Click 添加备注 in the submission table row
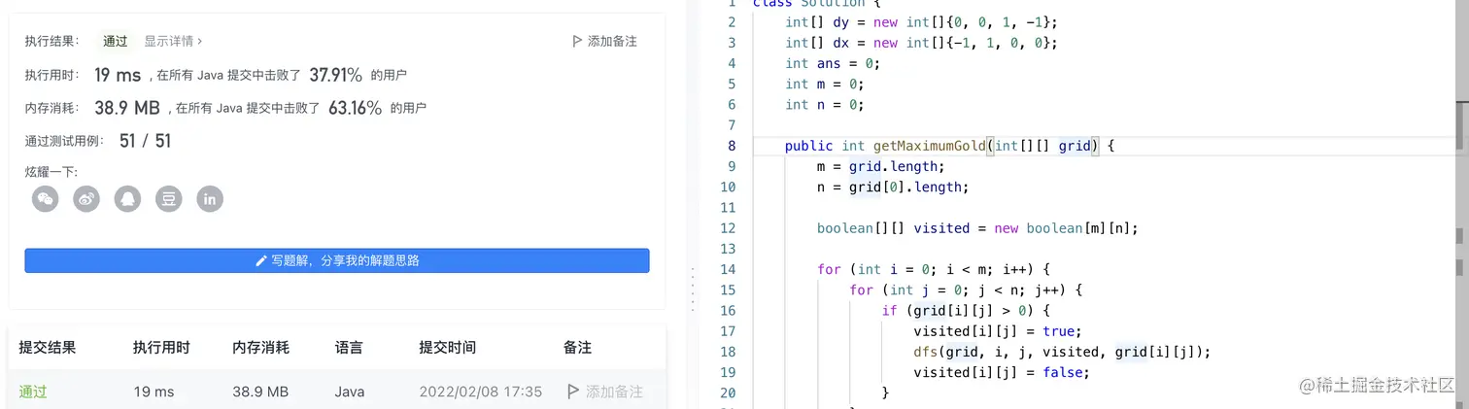 pos(605,392)
